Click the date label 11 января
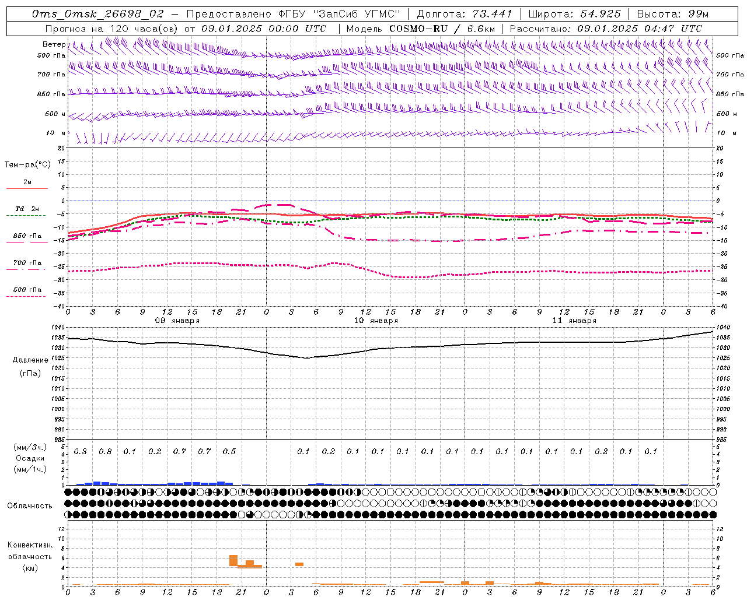The width and height of the screenshot is (747, 597). pyautogui.click(x=574, y=321)
